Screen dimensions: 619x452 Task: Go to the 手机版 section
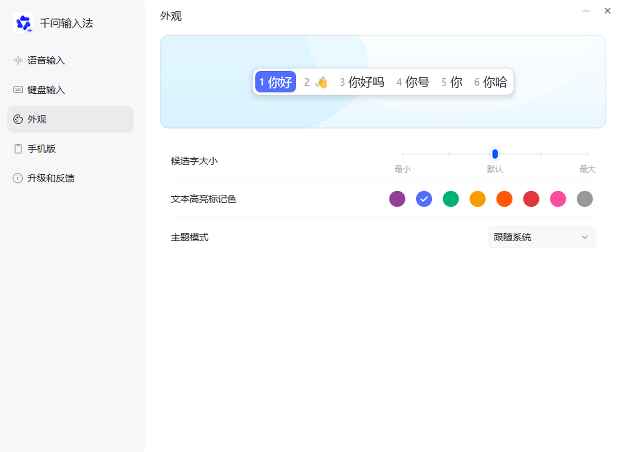pos(70,148)
